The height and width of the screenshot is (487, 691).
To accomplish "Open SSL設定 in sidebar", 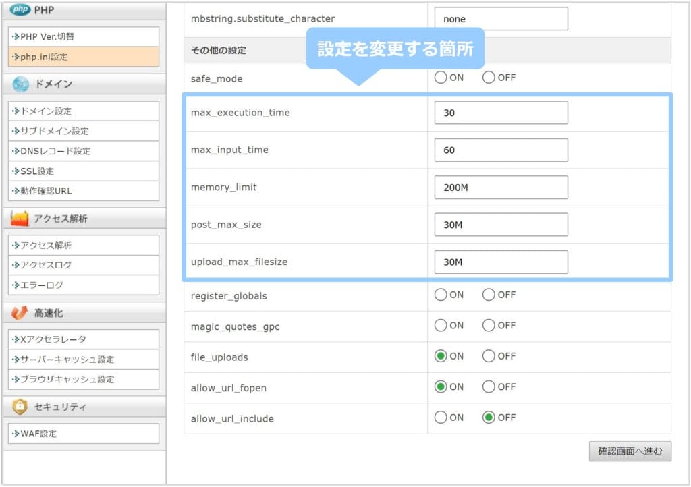I will [83, 171].
